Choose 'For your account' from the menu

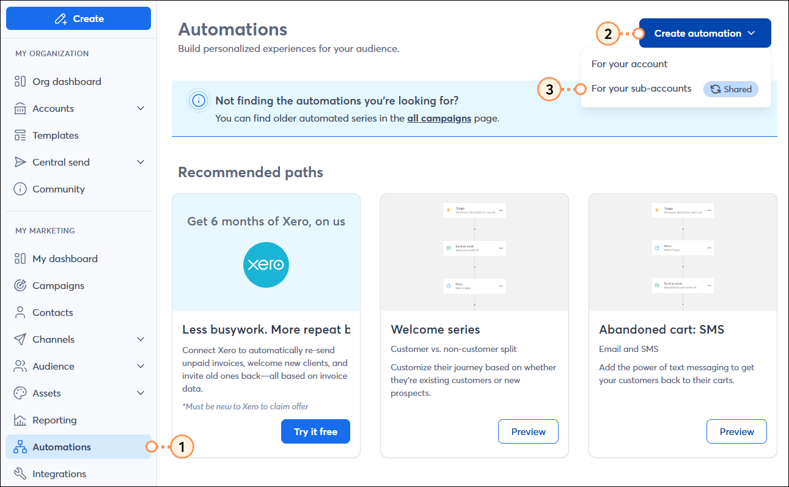pos(629,63)
